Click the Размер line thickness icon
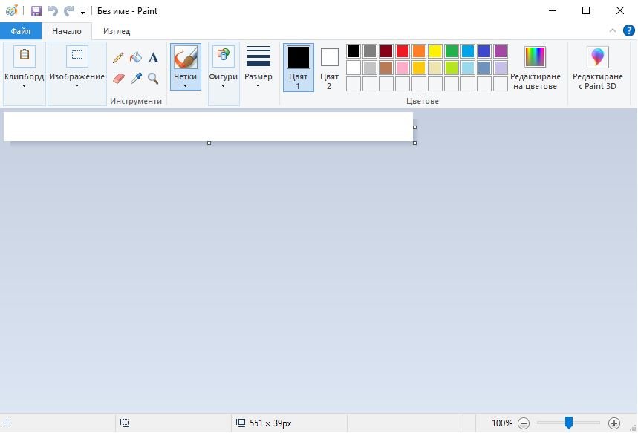 coord(258,56)
